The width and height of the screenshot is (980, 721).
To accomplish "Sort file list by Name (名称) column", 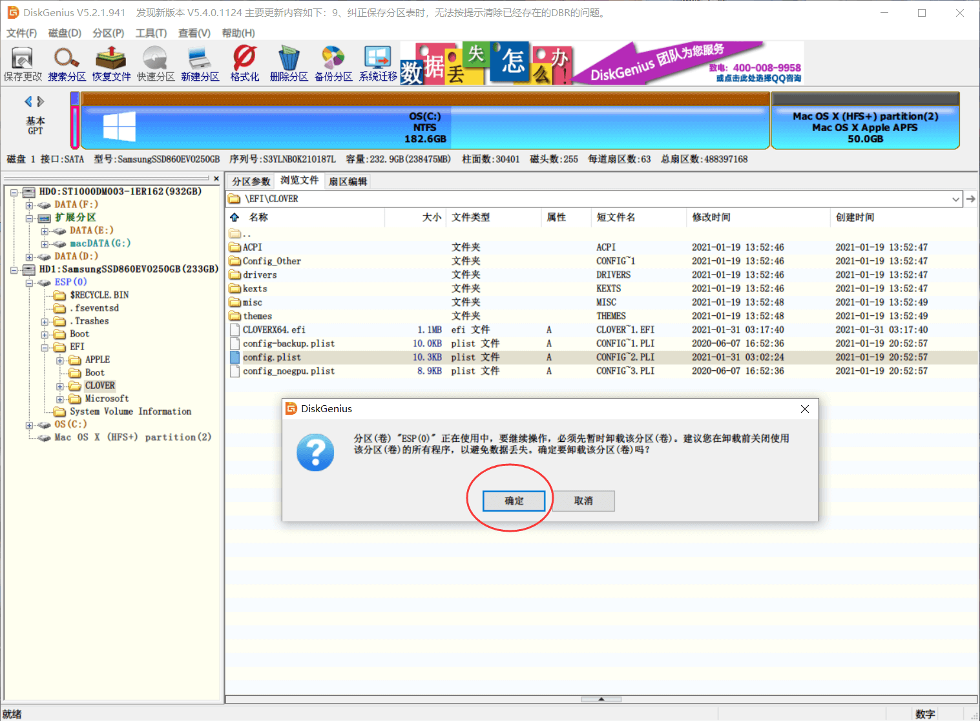I will 258,217.
